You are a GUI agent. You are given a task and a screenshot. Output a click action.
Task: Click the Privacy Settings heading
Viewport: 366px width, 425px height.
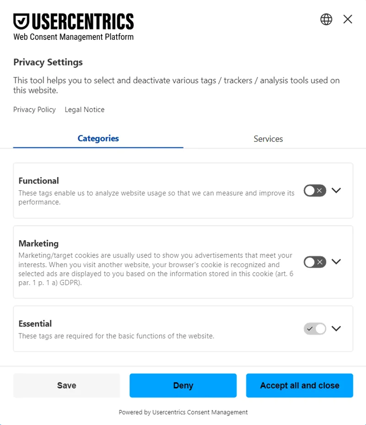tap(48, 62)
